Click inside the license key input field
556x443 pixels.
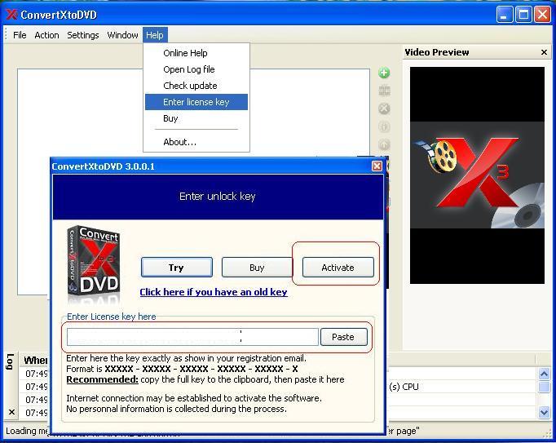click(x=192, y=337)
